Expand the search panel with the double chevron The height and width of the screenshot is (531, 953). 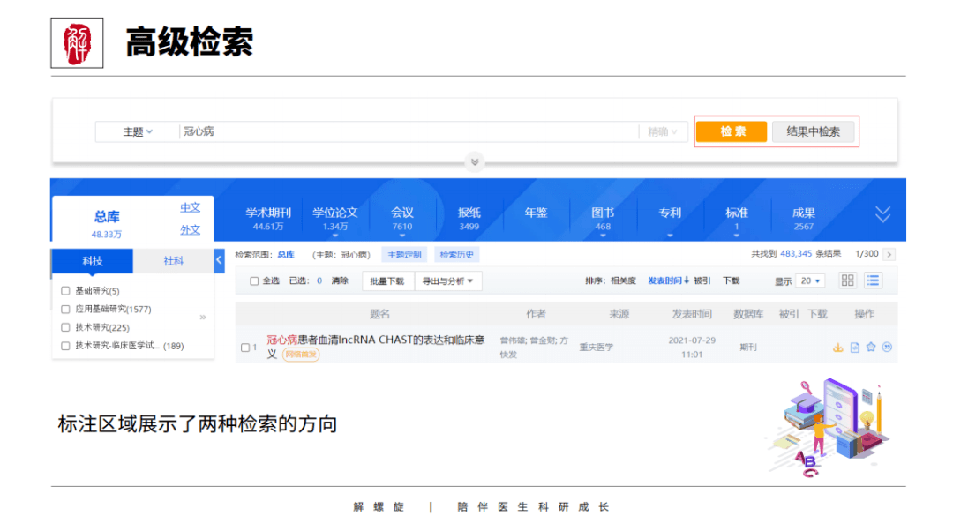point(475,162)
